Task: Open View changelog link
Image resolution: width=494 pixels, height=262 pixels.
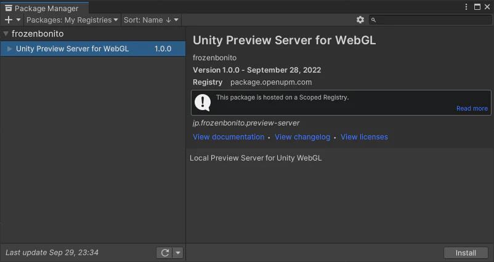Action: [x=302, y=137]
